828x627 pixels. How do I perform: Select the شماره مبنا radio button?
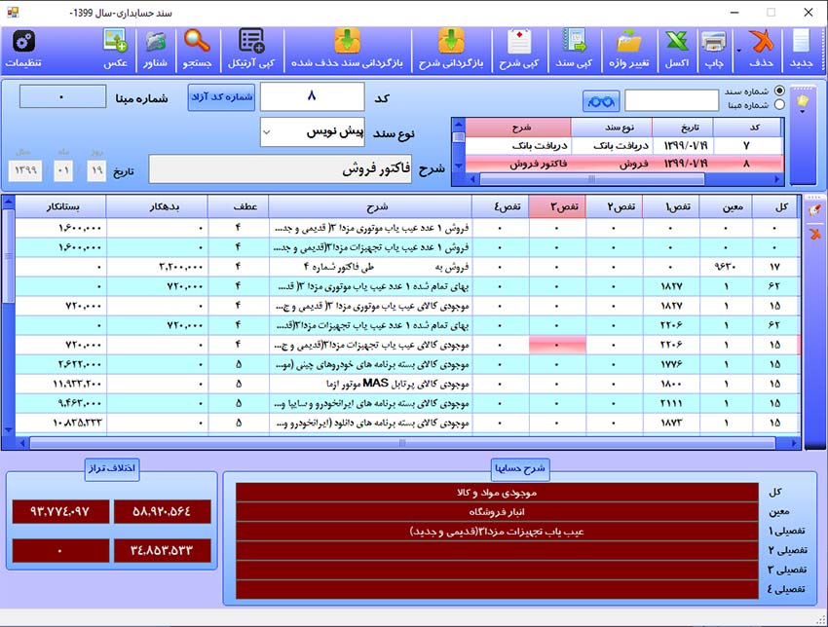[x=779, y=104]
